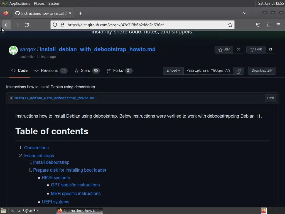Focus the URL address bar

(142, 25)
